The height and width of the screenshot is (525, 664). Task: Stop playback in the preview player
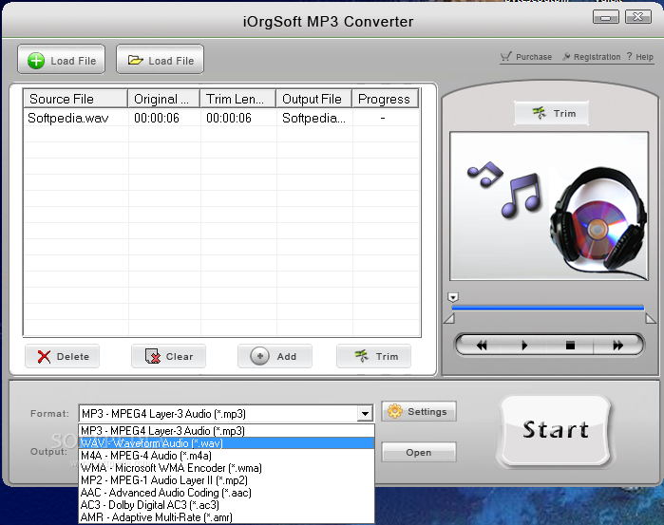[x=570, y=345]
